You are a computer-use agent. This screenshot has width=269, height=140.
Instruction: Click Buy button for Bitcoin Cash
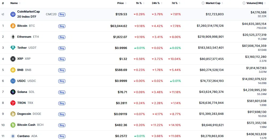62,125
